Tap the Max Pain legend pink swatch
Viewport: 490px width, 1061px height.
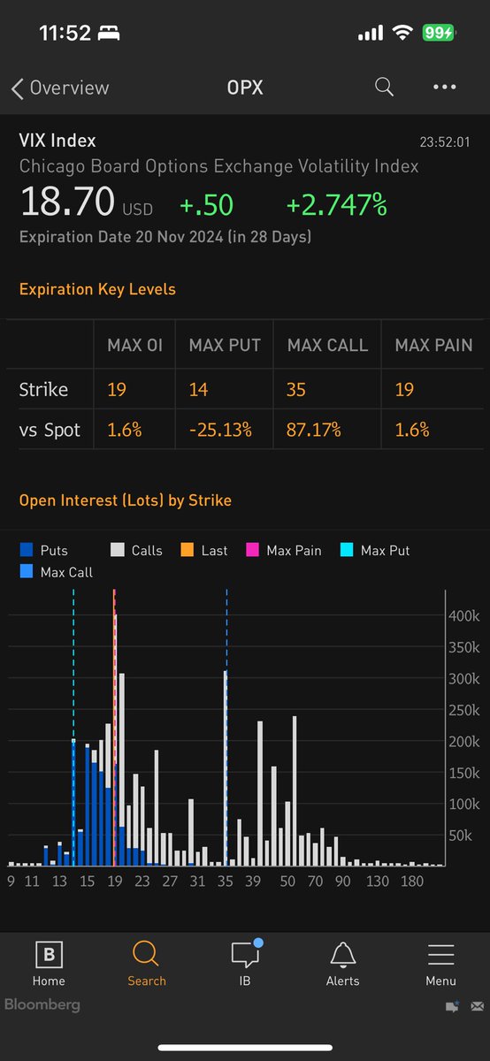point(252,550)
